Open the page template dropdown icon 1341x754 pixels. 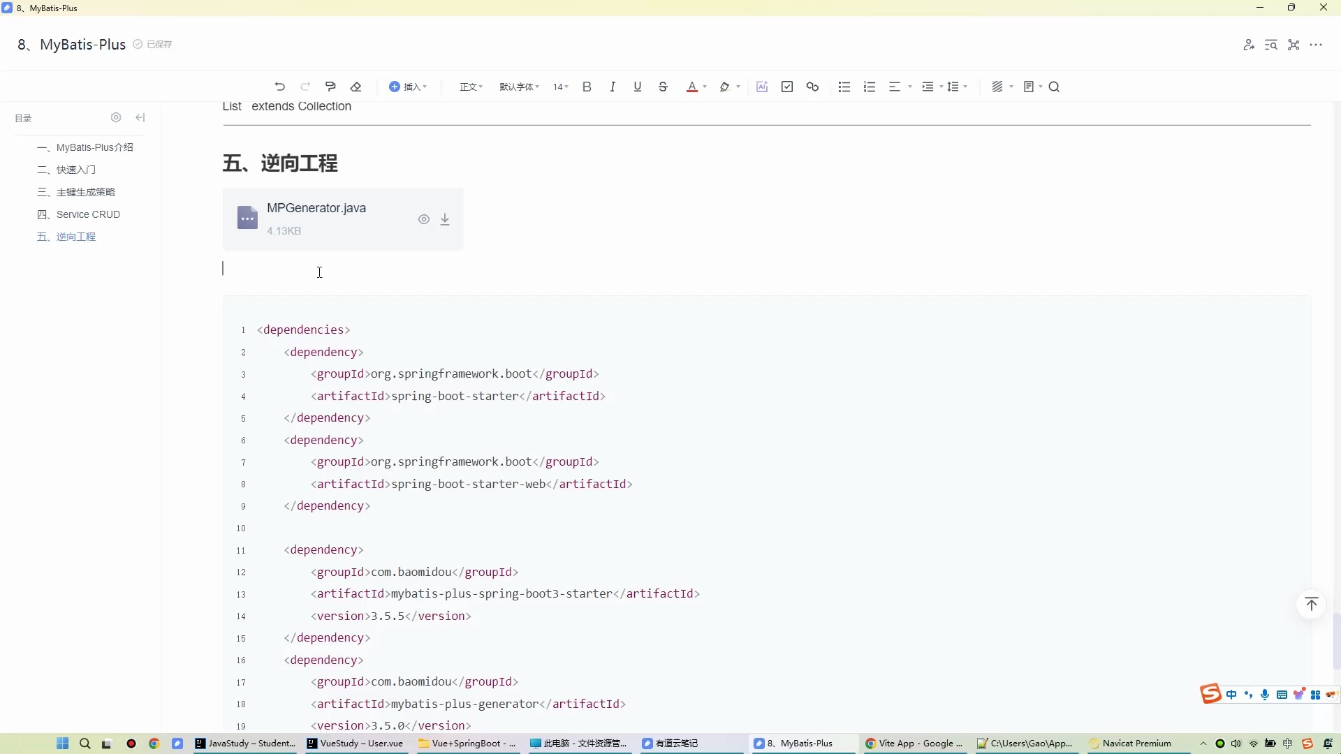click(x=1032, y=87)
